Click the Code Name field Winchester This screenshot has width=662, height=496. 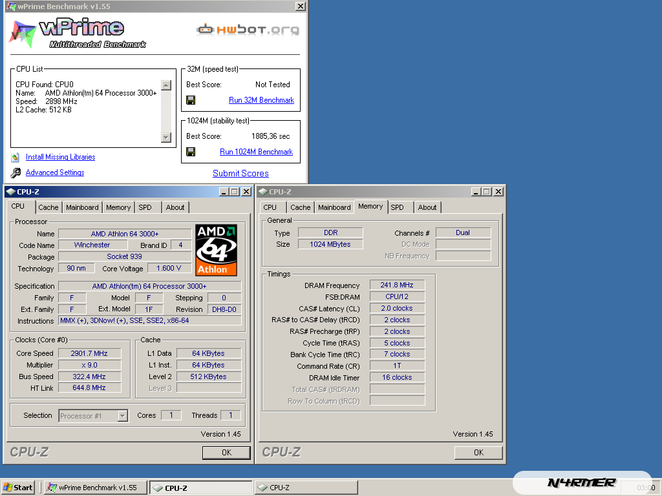coord(92,245)
